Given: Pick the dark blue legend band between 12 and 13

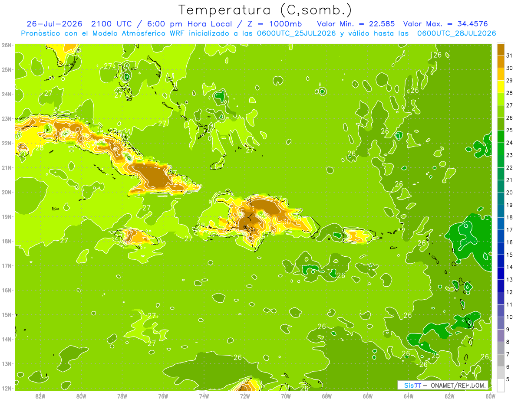Looking at the screenshot, I should (500, 285).
